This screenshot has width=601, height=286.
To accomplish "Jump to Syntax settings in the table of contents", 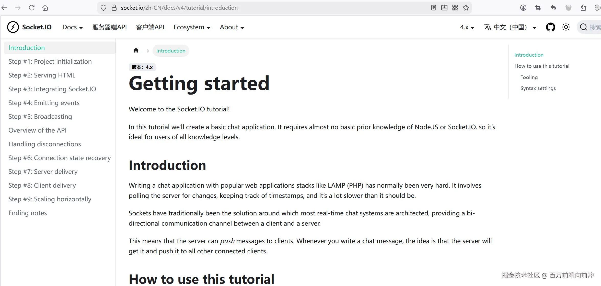I will click(538, 88).
